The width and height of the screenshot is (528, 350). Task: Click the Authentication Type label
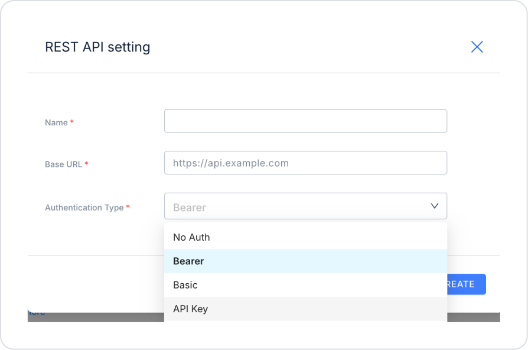point(84,208)
